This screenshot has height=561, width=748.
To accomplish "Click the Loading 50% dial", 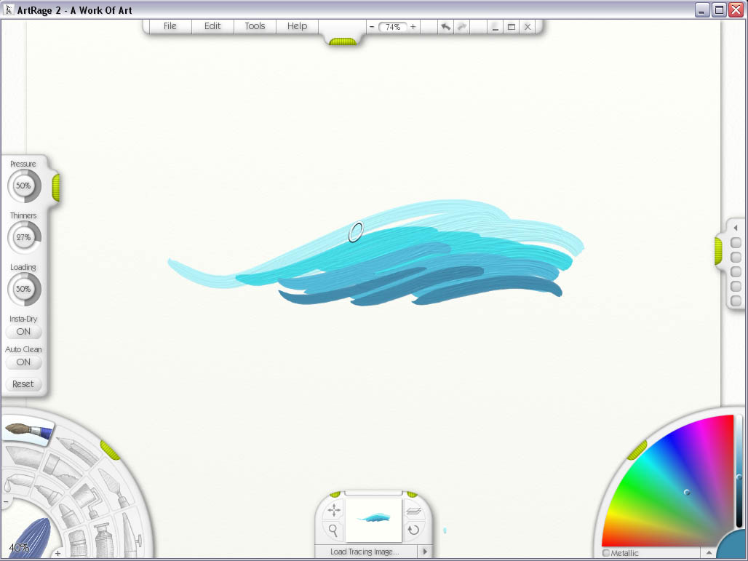I will (24, 289).
